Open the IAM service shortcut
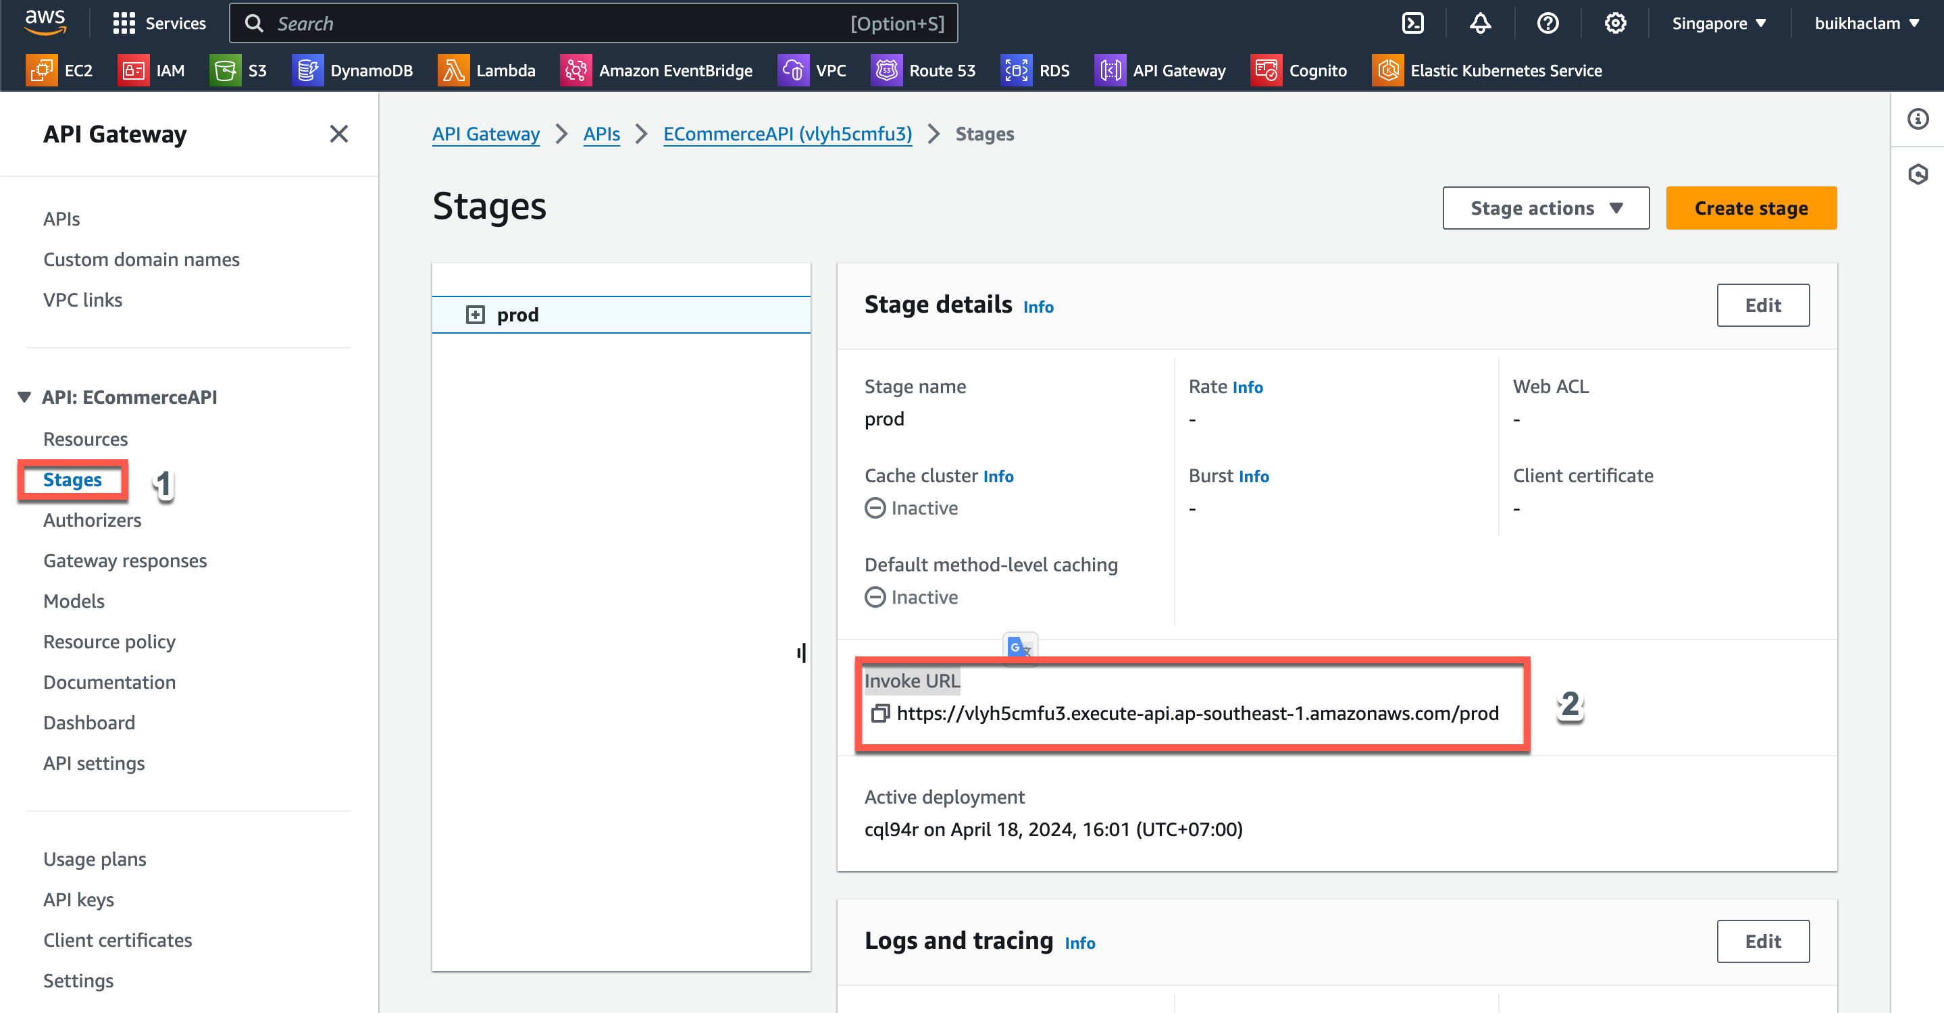1944x1013 pixels. tap(151, 70)
